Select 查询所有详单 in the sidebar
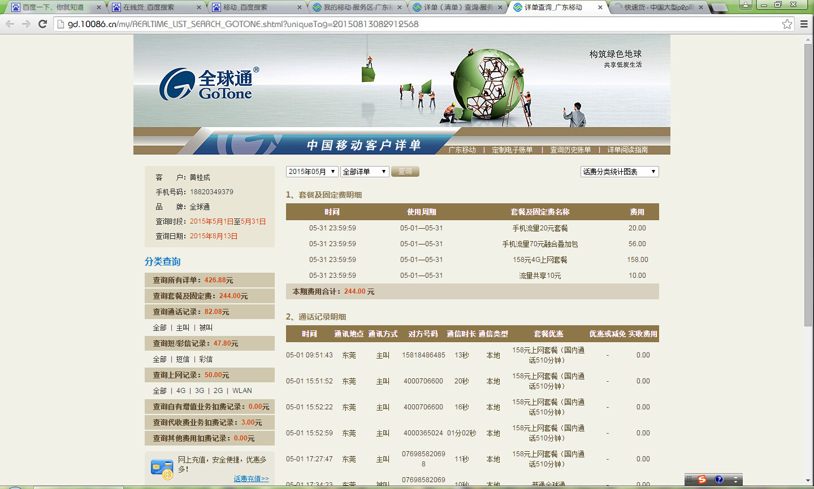The width and height of the screenshot is (814, 489). coord(210,280)
